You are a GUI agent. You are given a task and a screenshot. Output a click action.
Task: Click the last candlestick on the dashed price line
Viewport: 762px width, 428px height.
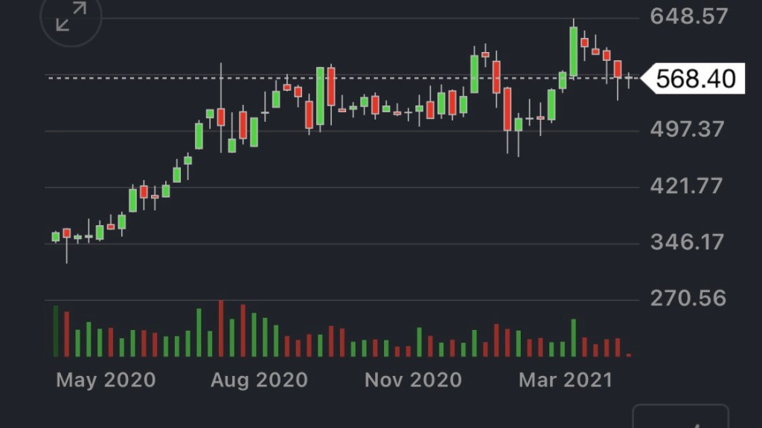point(629,78)
